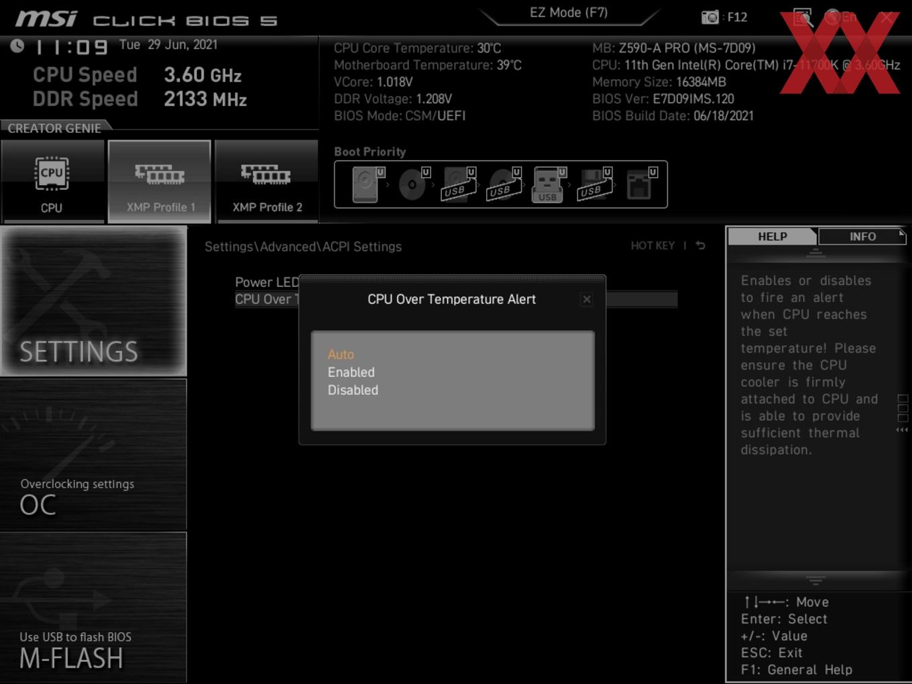Click the CPU Core Temperature reading
This screenshot has width=912, height=684.
pyautogui.click(x=418, y=48)
